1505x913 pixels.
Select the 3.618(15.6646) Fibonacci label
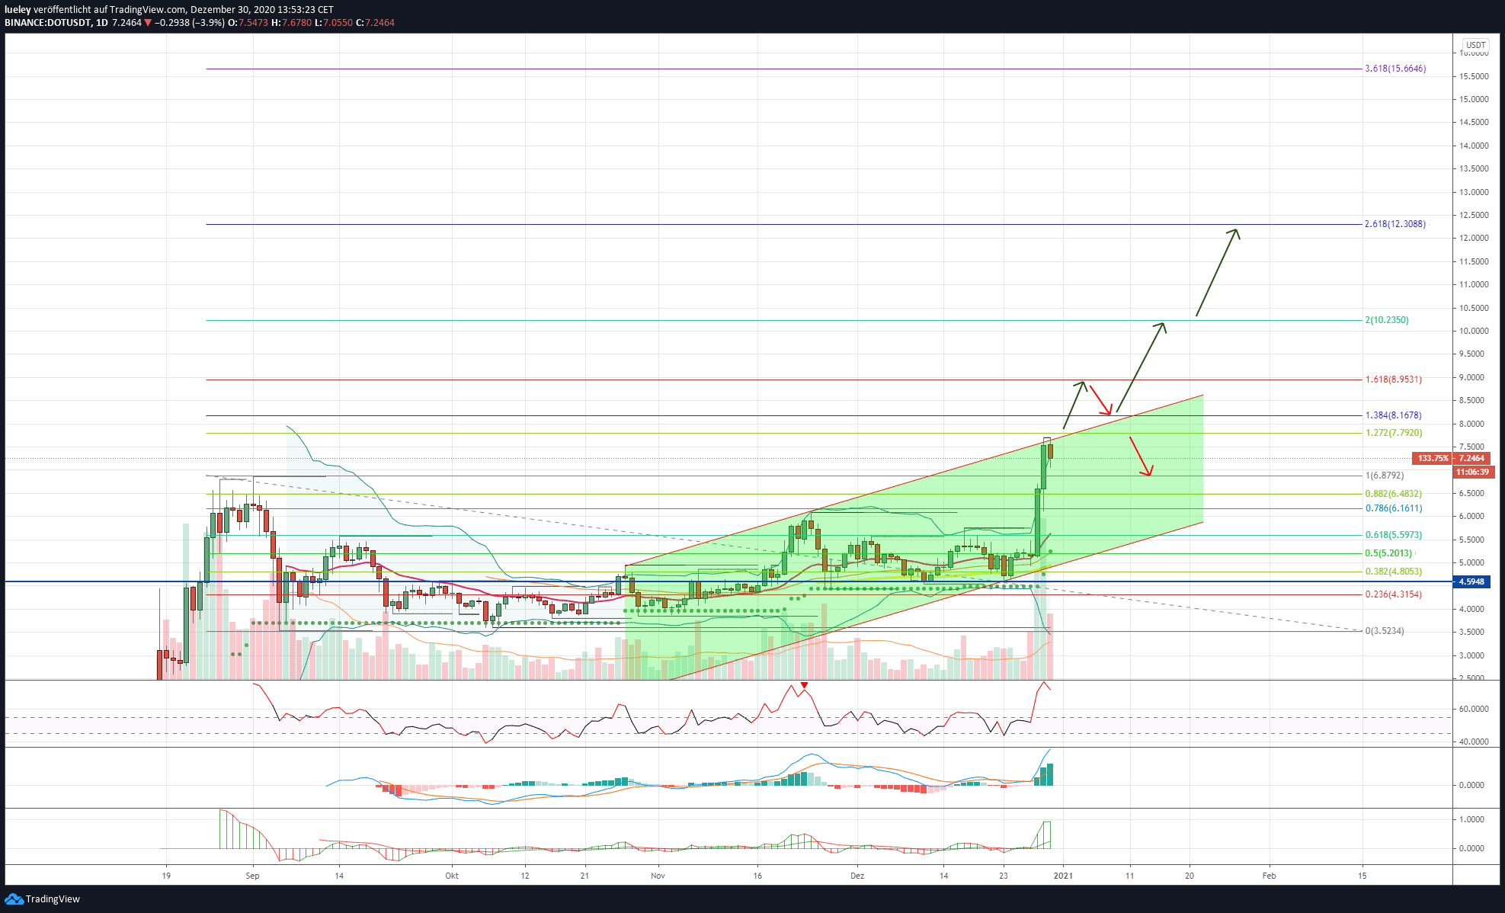[x=1395, y=69]
